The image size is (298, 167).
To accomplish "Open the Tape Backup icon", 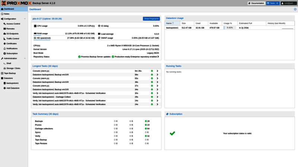I will pyautogui.click(x=2, y=73).
